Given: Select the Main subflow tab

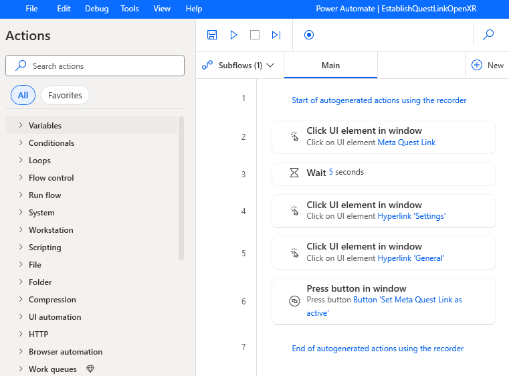Looking at the screenshot, I should tap(330, 65).
